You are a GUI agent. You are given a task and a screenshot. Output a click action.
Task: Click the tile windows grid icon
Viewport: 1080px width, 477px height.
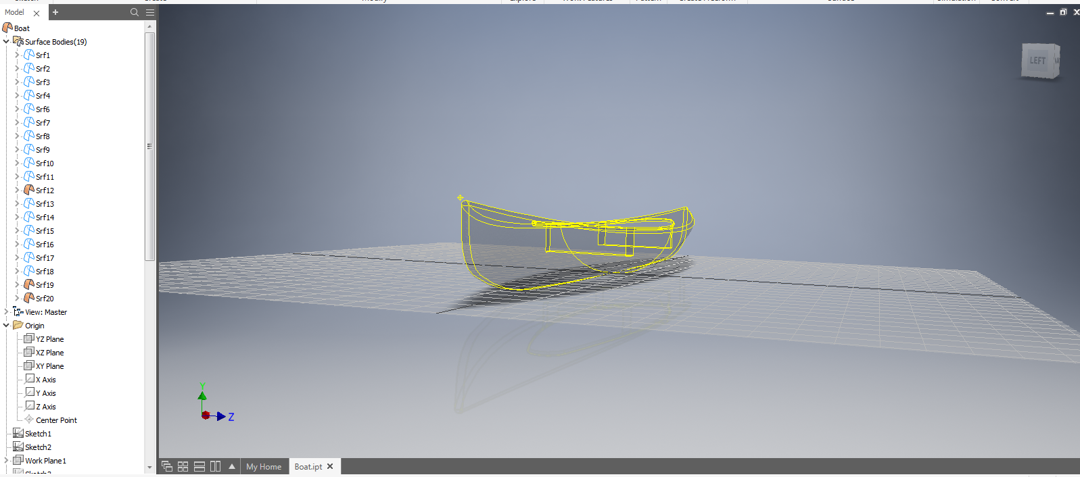tap(183, 466)
